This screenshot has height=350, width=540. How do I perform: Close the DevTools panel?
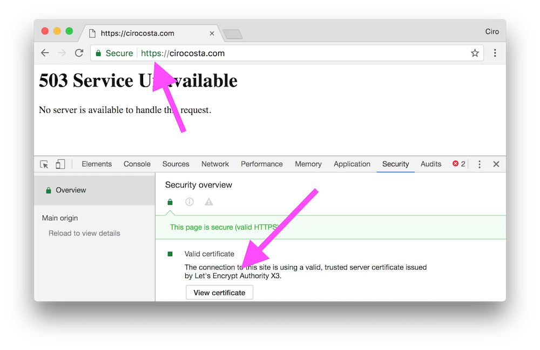(496, 164)
